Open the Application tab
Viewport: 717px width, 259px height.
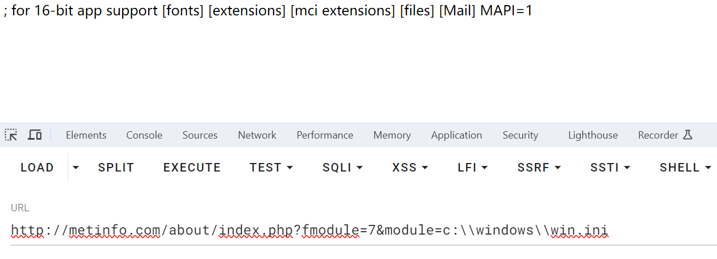click(x=456, y=135)
